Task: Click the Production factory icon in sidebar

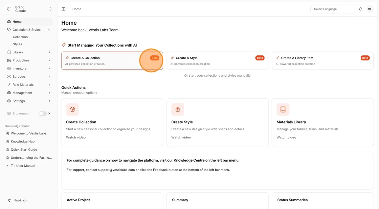Action: point(9,60)
